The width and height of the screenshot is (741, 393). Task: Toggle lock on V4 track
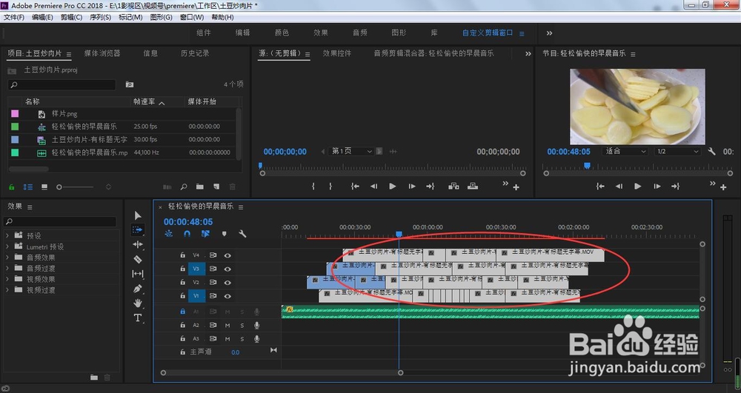pos(182,255)
